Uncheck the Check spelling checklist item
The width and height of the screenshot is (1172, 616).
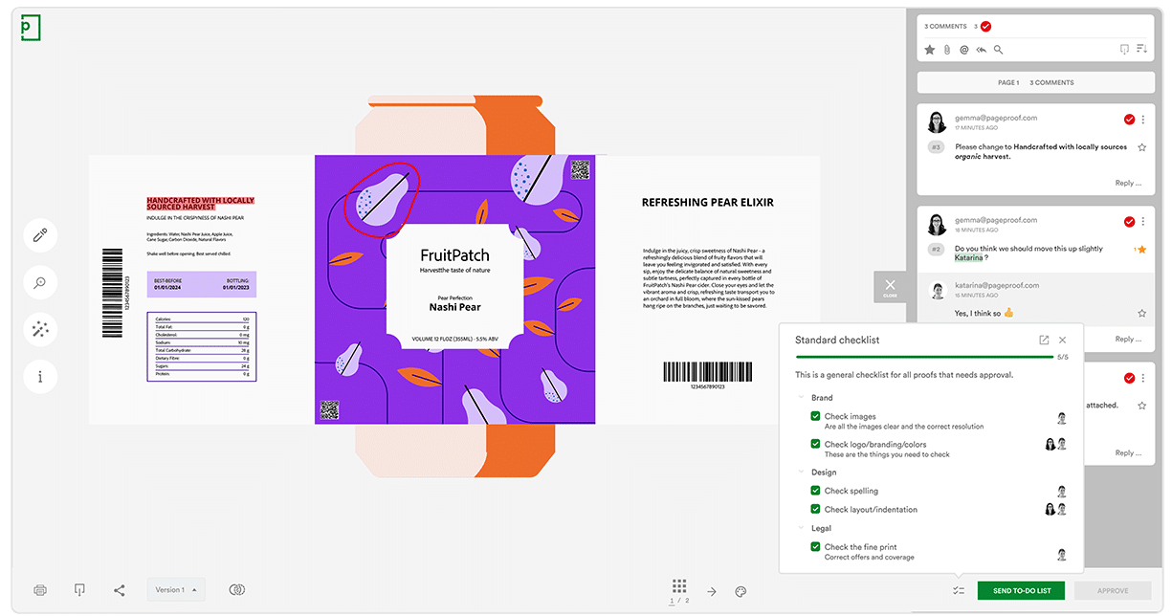(x=815, y=490)
